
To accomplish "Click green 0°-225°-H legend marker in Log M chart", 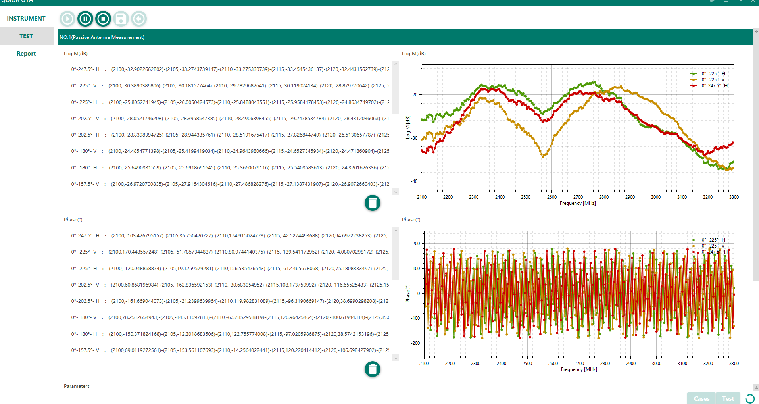I will click(x=694, y=74).
